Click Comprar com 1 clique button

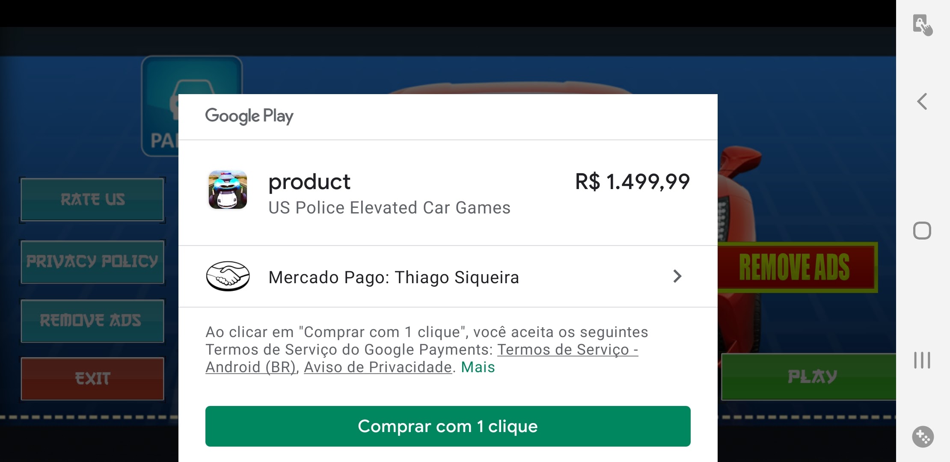click(448, 426)
